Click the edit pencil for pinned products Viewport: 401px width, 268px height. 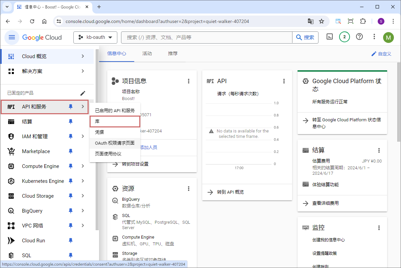(83, 93)
